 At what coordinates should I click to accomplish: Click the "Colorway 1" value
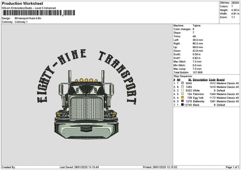pos(21,22)
